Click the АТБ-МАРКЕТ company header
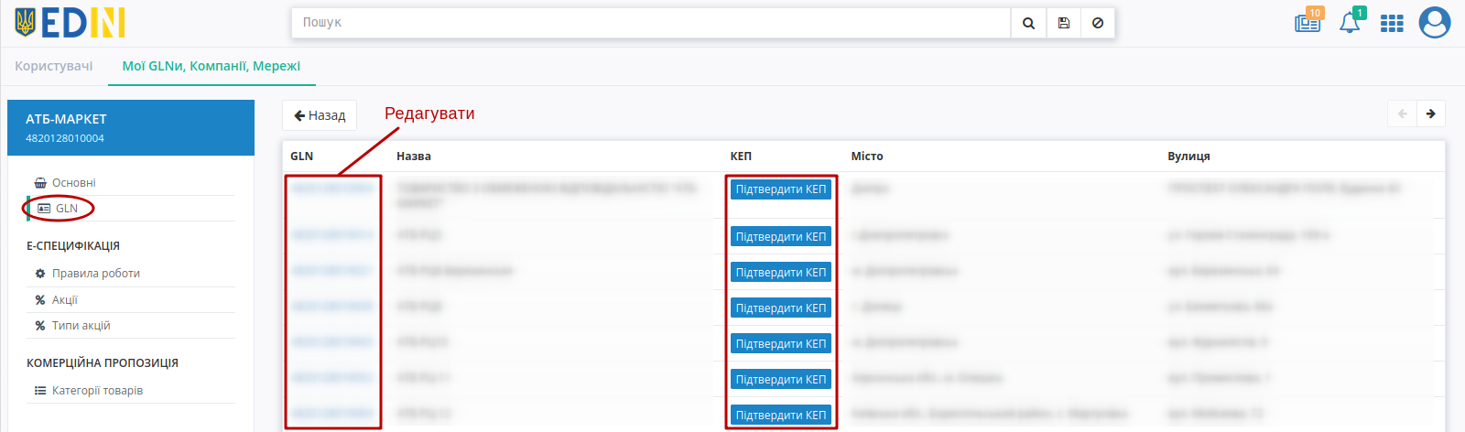 tap(66, 119)
